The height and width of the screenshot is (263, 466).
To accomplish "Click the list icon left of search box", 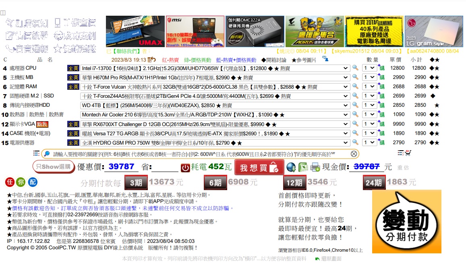I will click(x=36, y=153).
